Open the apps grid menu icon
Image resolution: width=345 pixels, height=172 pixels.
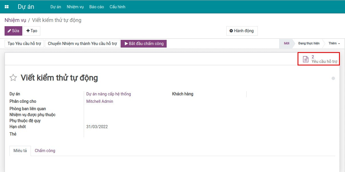(x=7, y=7)
